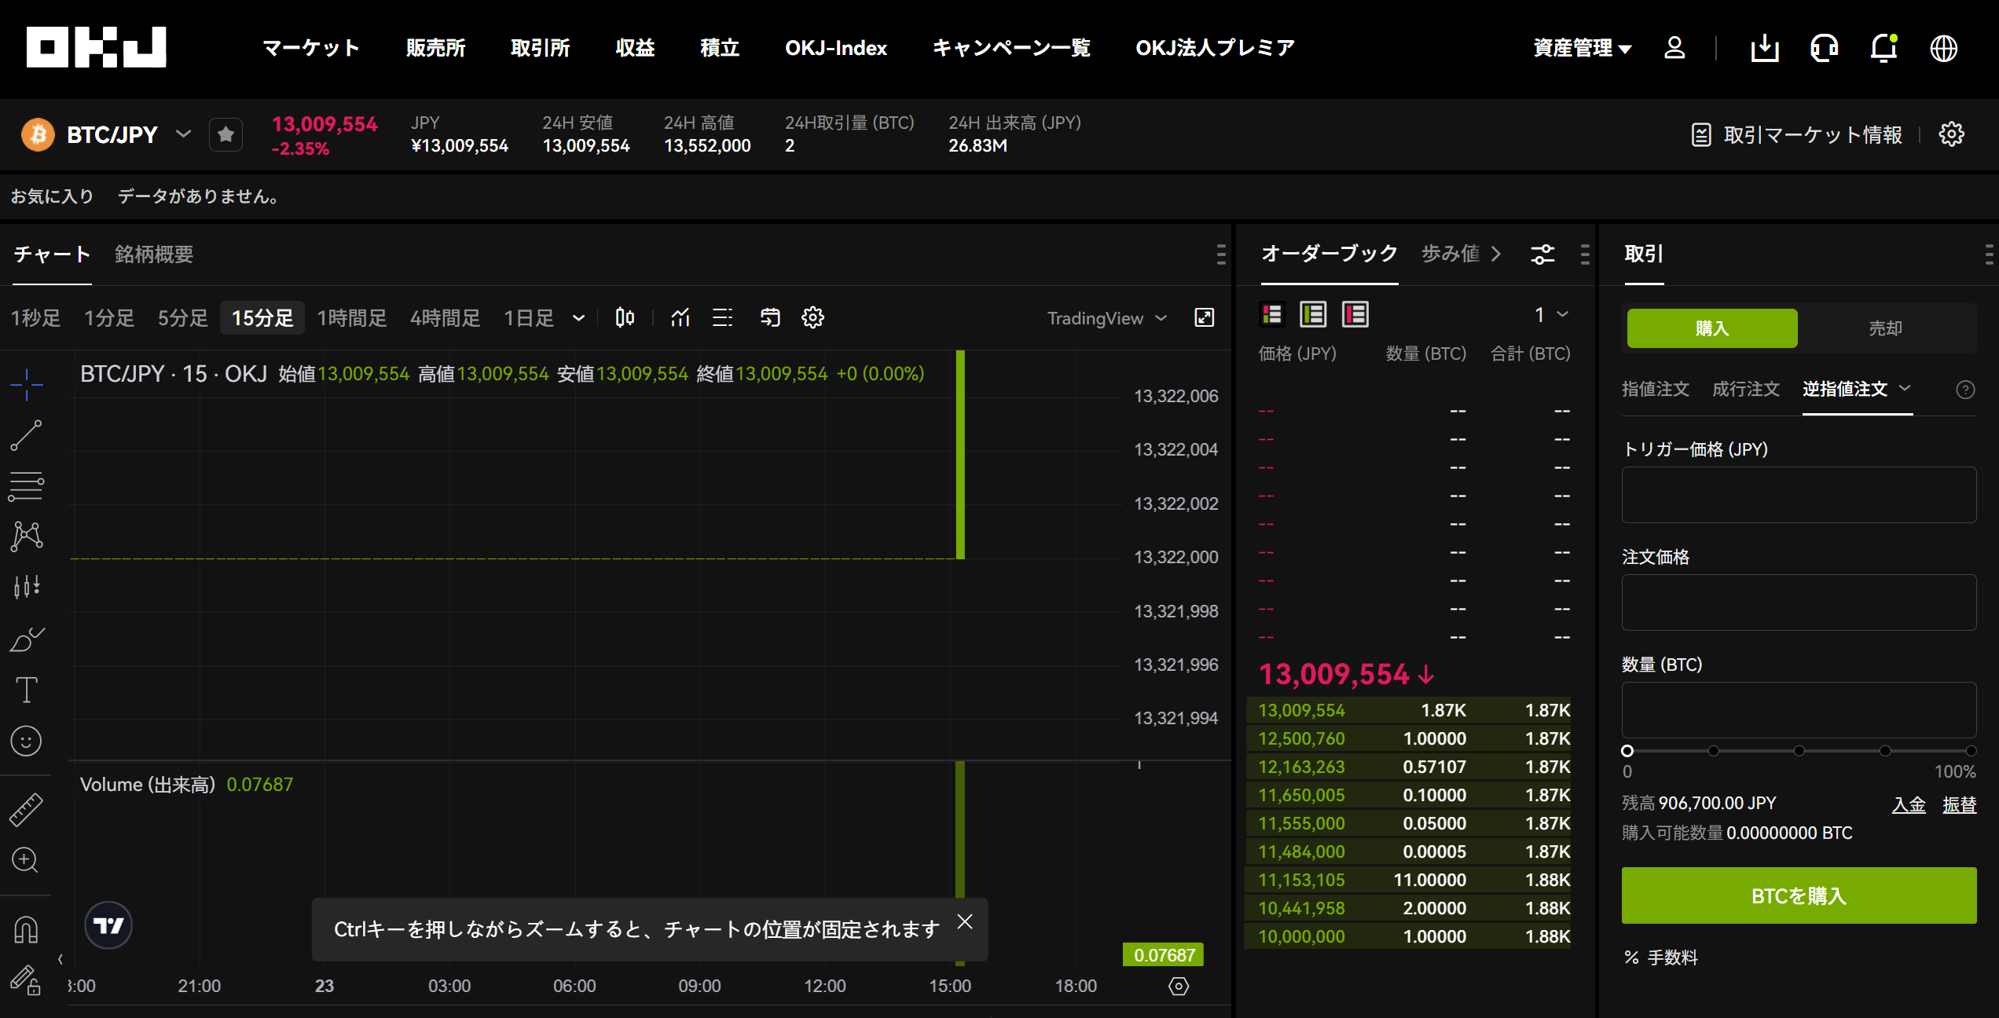
Task: Open order book depth dropdown showing 1
Action: (x=1552, y=315)
